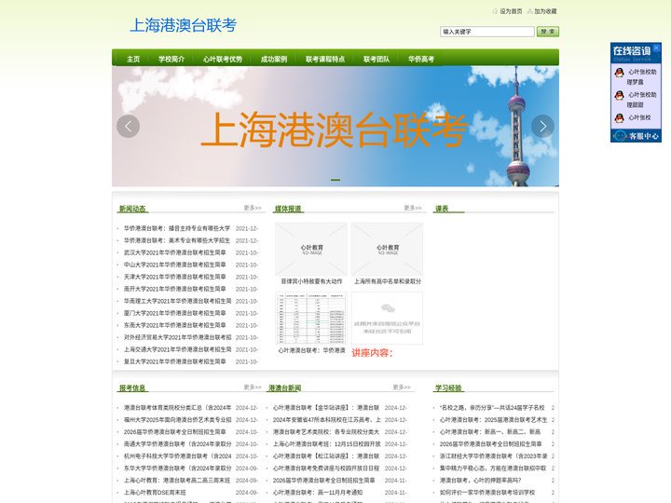Open 武汉大学2021年华侨港澳台联考招生简章

pyautogui.click(x=175, y=252)
